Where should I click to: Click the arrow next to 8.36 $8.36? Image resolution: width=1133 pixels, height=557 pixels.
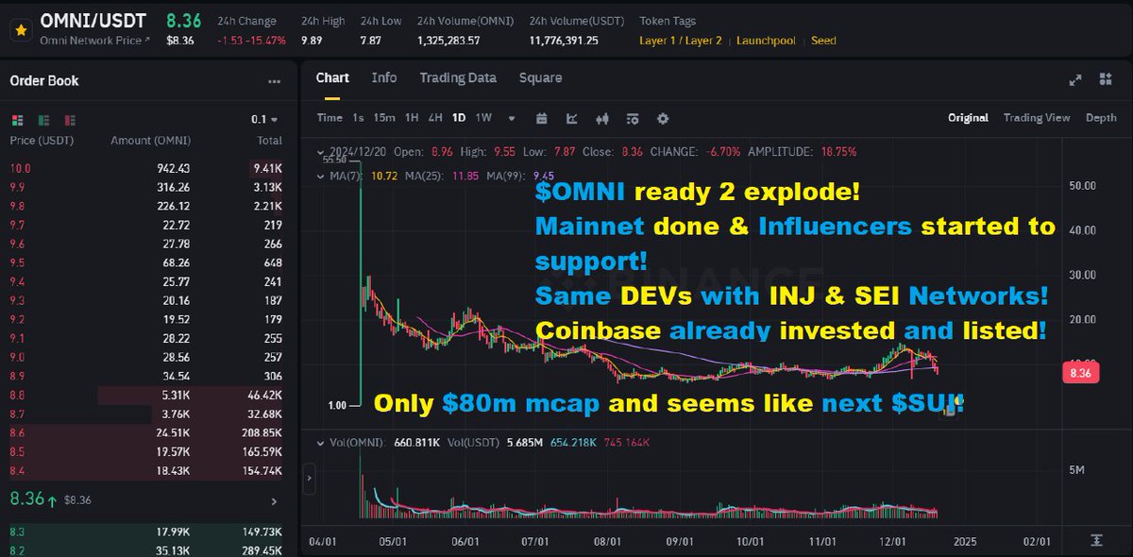pos(275,502)
